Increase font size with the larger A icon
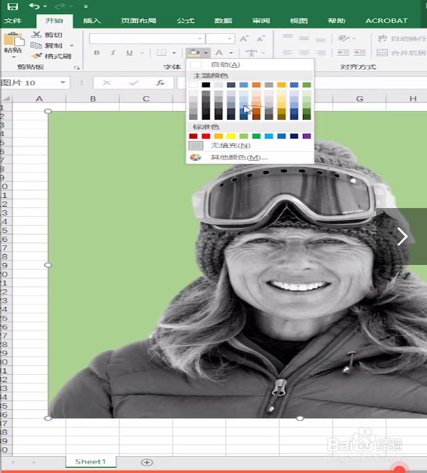427x473 pixels. [244, 39]
